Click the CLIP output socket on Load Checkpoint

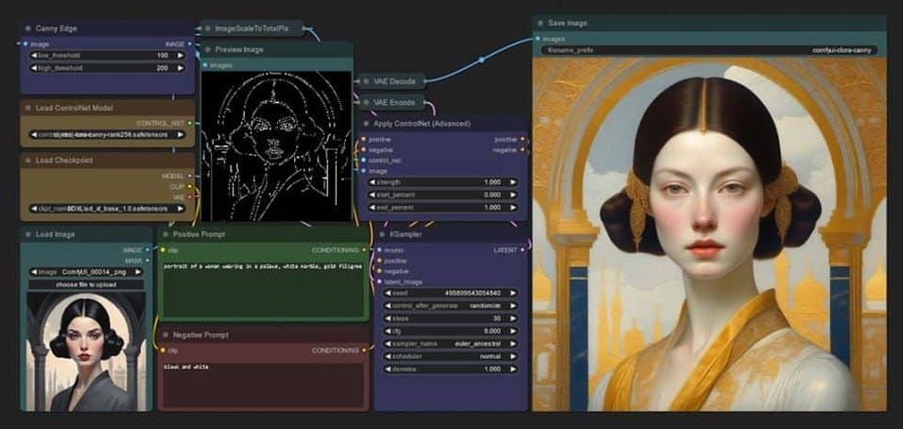(x=189, y=186)
